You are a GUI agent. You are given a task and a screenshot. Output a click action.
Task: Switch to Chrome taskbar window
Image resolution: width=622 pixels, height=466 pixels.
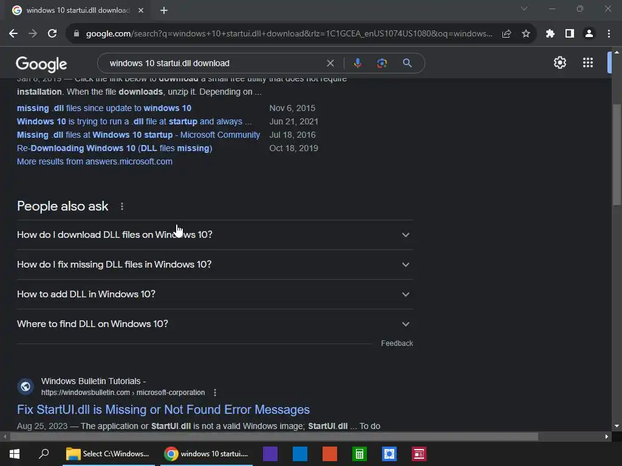coord(207,454)
